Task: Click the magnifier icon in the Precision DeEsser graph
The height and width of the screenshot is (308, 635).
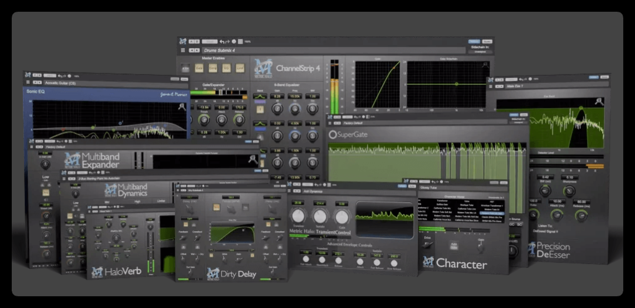Action: coord(598,102)
